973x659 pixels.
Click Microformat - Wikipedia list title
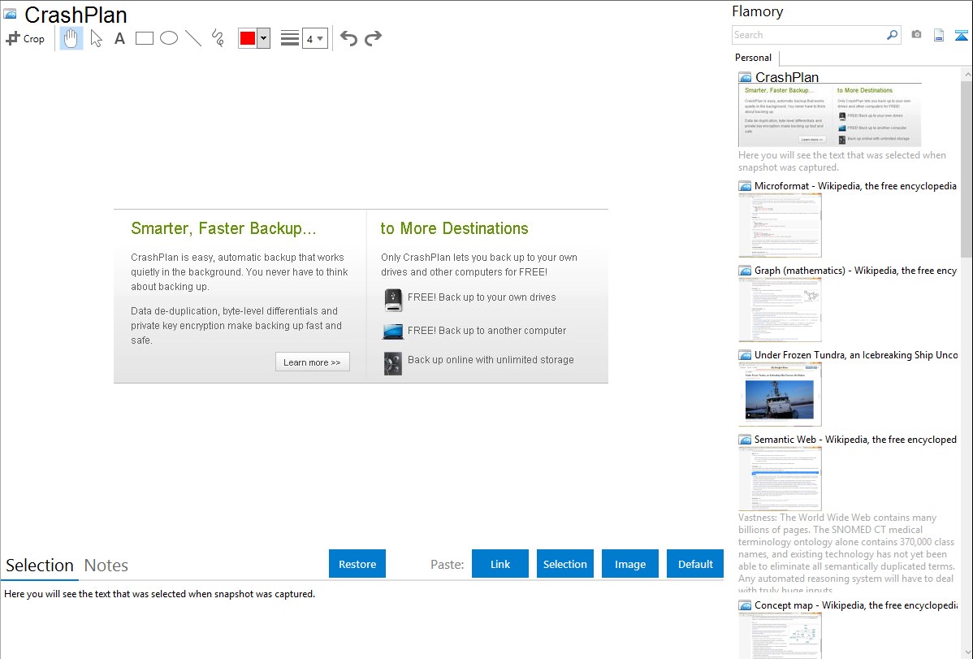(x=855, y=186)
